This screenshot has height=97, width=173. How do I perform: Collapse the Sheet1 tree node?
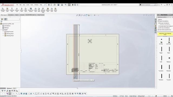pyautogui.click(x=1, y=30)
